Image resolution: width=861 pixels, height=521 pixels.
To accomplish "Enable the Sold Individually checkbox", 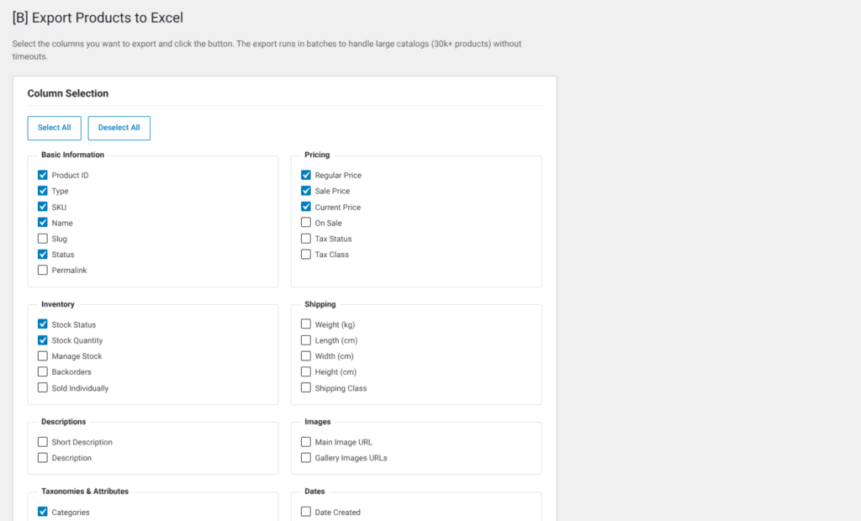I will click(x=42, y=387).
